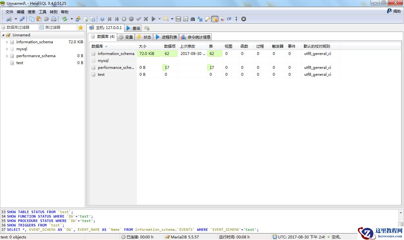
Task: Toggle the yellow star favorites filter
Action: click(x=80, y=27)
